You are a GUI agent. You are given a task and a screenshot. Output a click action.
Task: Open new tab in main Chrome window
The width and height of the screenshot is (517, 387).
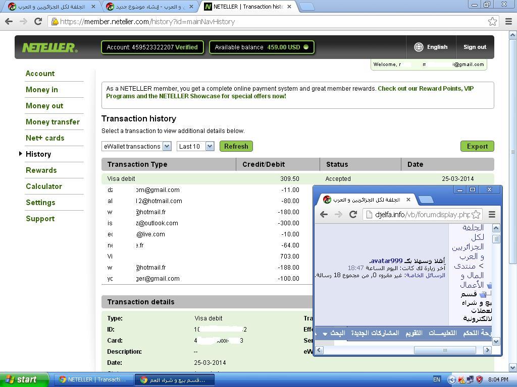click(x=307, y=7)
